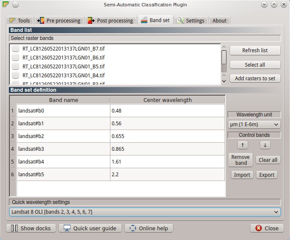The image size is (290, 240).
Task: Click the Import button
Action: tap(242, 175)
